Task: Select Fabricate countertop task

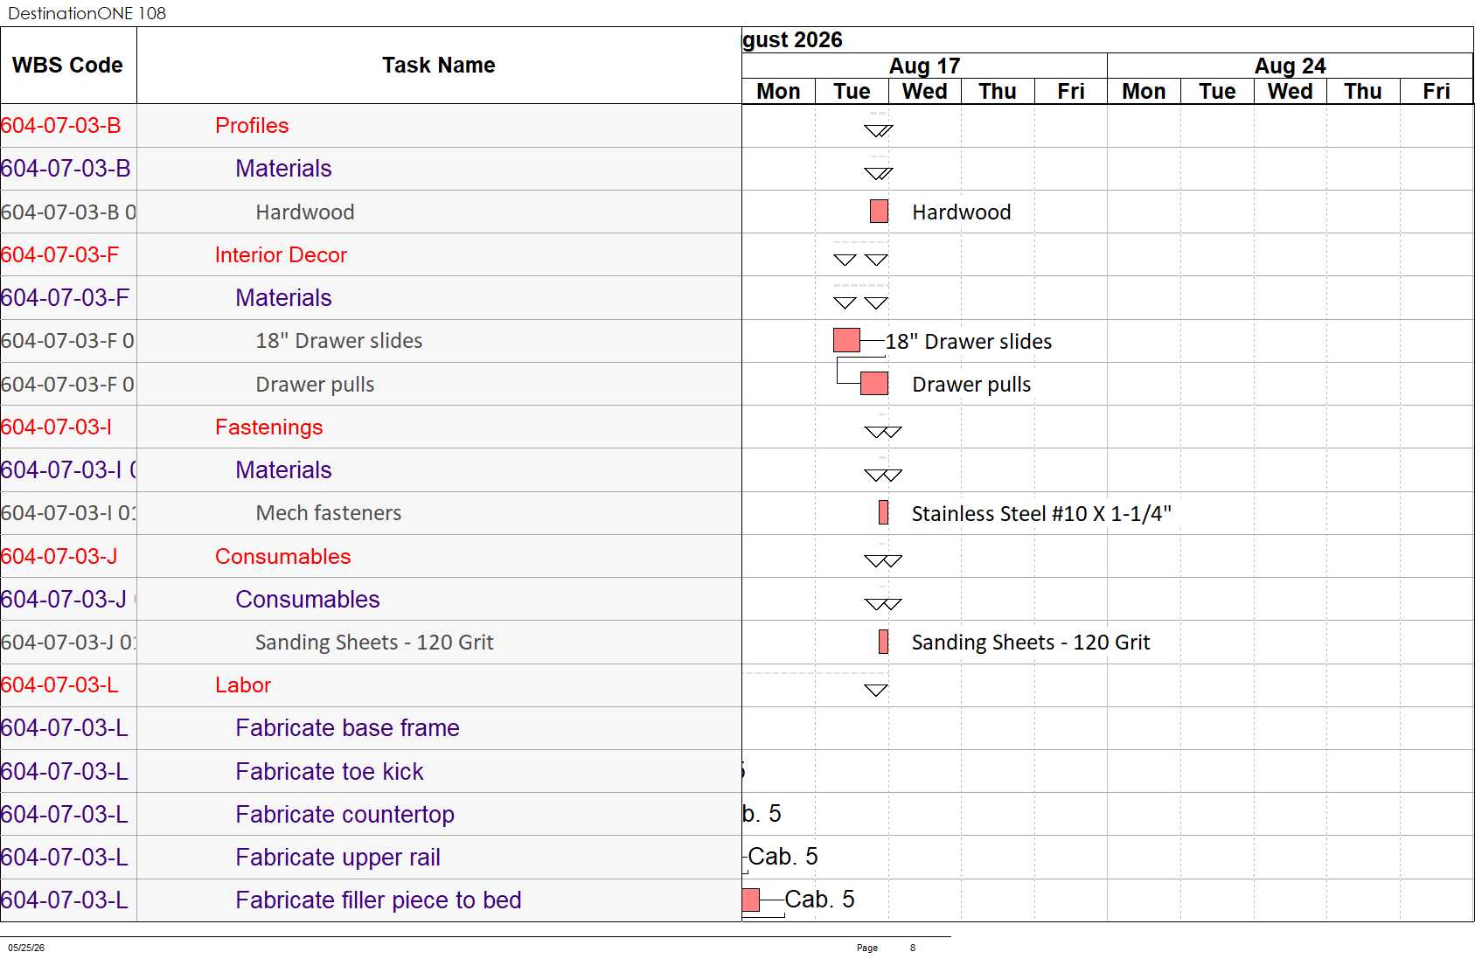Action: tap(344, 815)
